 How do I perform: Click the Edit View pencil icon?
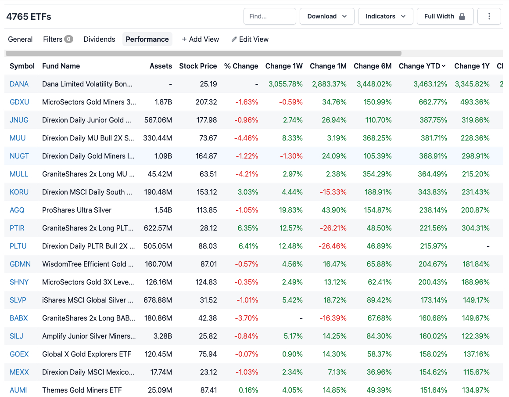click(x=234, y=39)
